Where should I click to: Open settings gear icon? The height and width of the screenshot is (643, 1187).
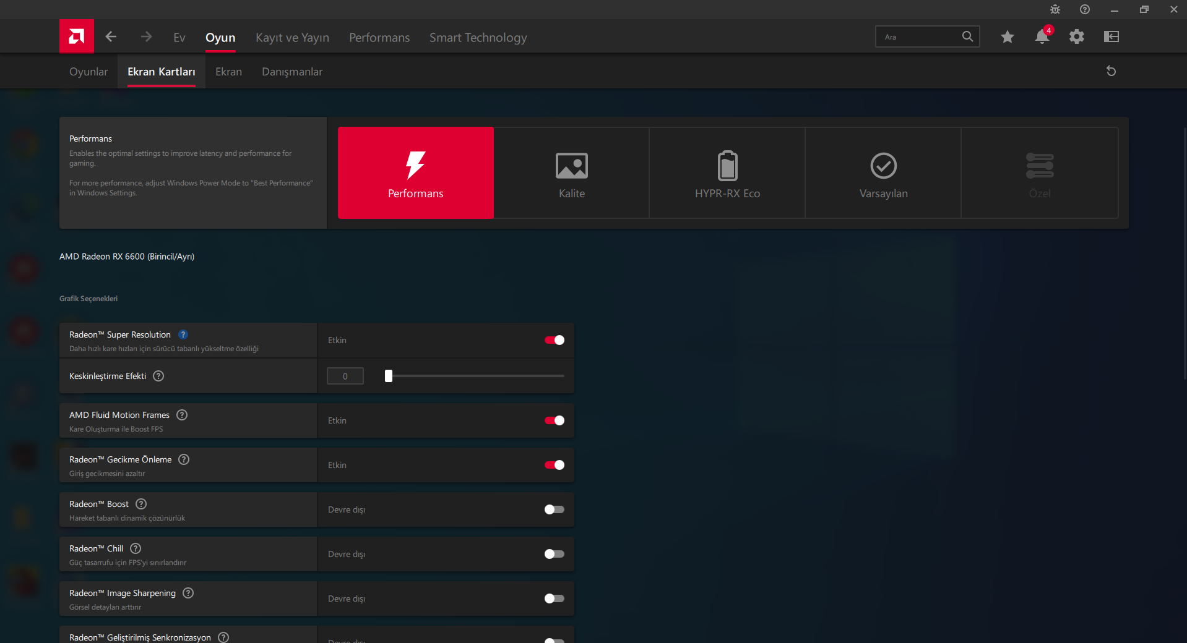point(1077,36)
